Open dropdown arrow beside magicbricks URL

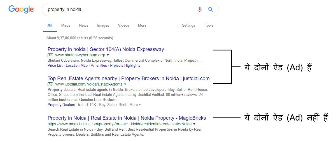pos(194,124)
